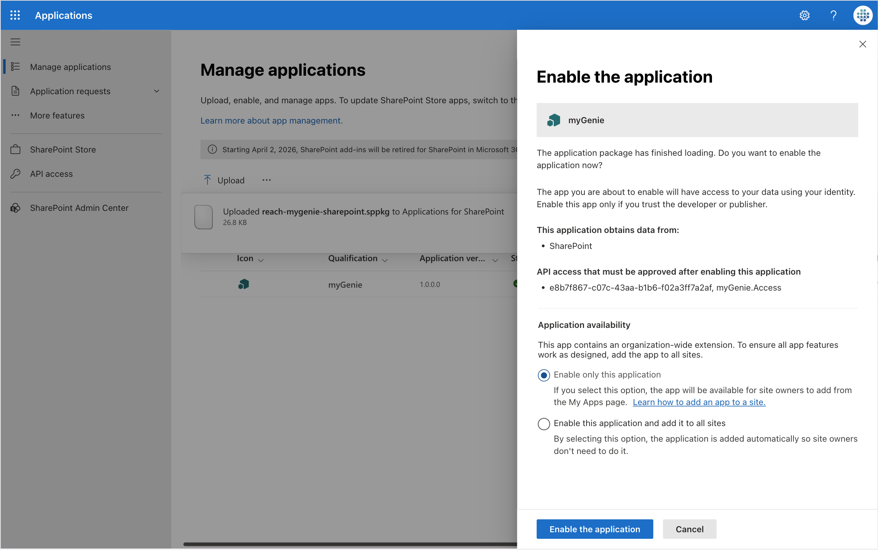Viewport: 878px width, 550px height.
Task: Click the 26.8 KB file size
Action: (235, 222)
